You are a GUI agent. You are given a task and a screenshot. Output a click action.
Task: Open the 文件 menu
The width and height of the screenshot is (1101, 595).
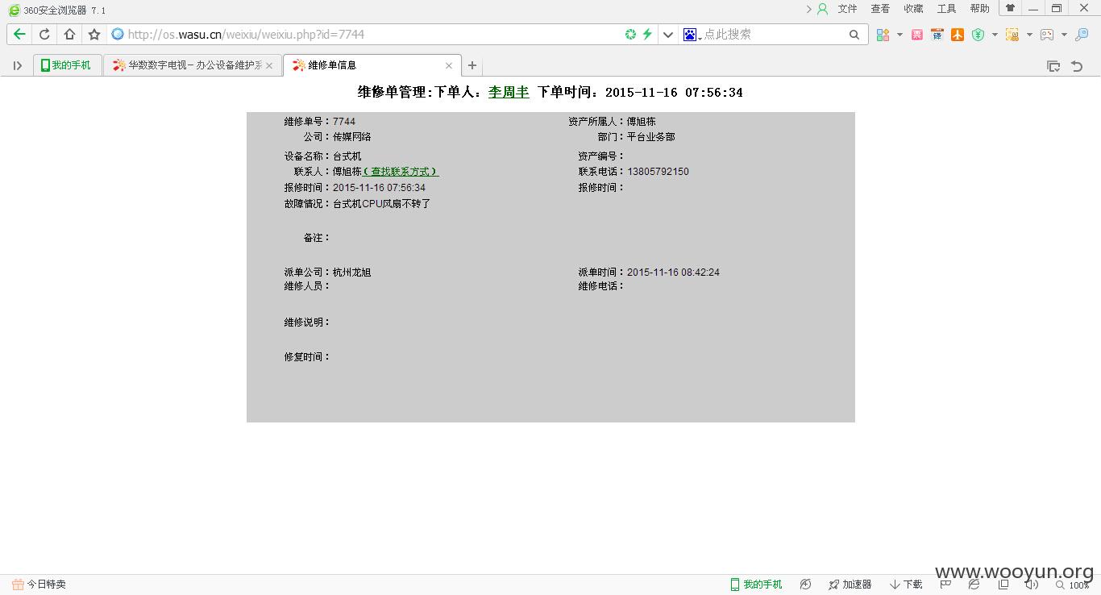coord(847,9)
